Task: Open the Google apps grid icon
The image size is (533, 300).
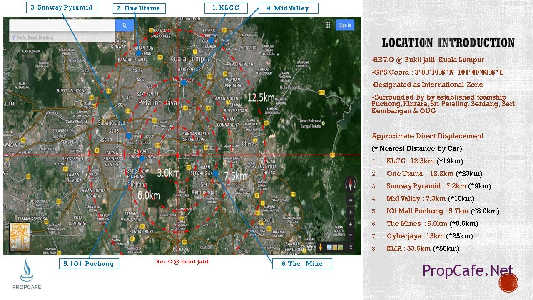Action: point(328,25)
